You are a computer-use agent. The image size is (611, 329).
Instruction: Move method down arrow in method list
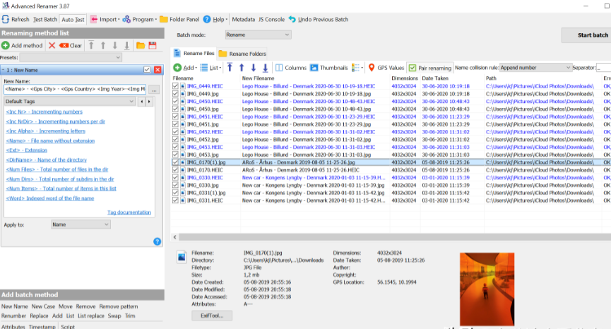pyautogui.click(x=115, y=46)
